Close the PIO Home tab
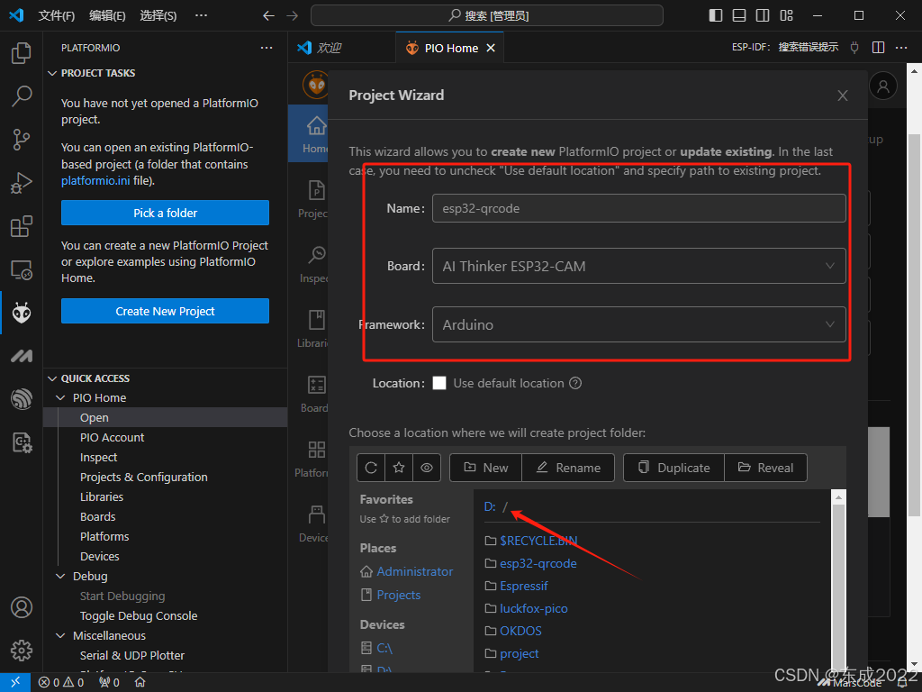Screen dimensions: 922x692 point(491,48)
